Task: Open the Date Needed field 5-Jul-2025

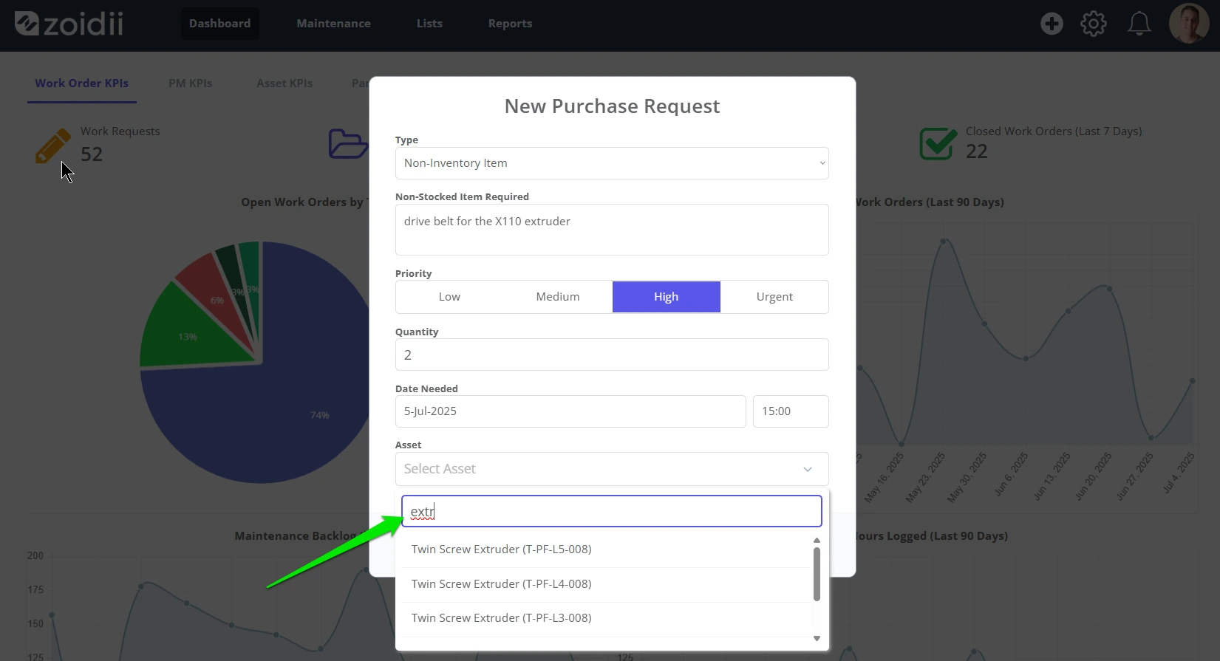Action: tap(570, 411)
